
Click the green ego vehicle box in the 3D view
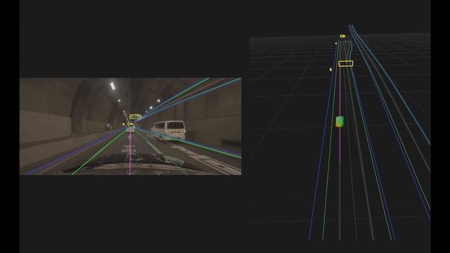coord(340,122)
